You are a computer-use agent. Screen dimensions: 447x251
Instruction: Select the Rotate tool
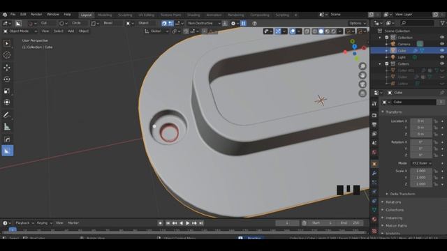tap(7, 79)
